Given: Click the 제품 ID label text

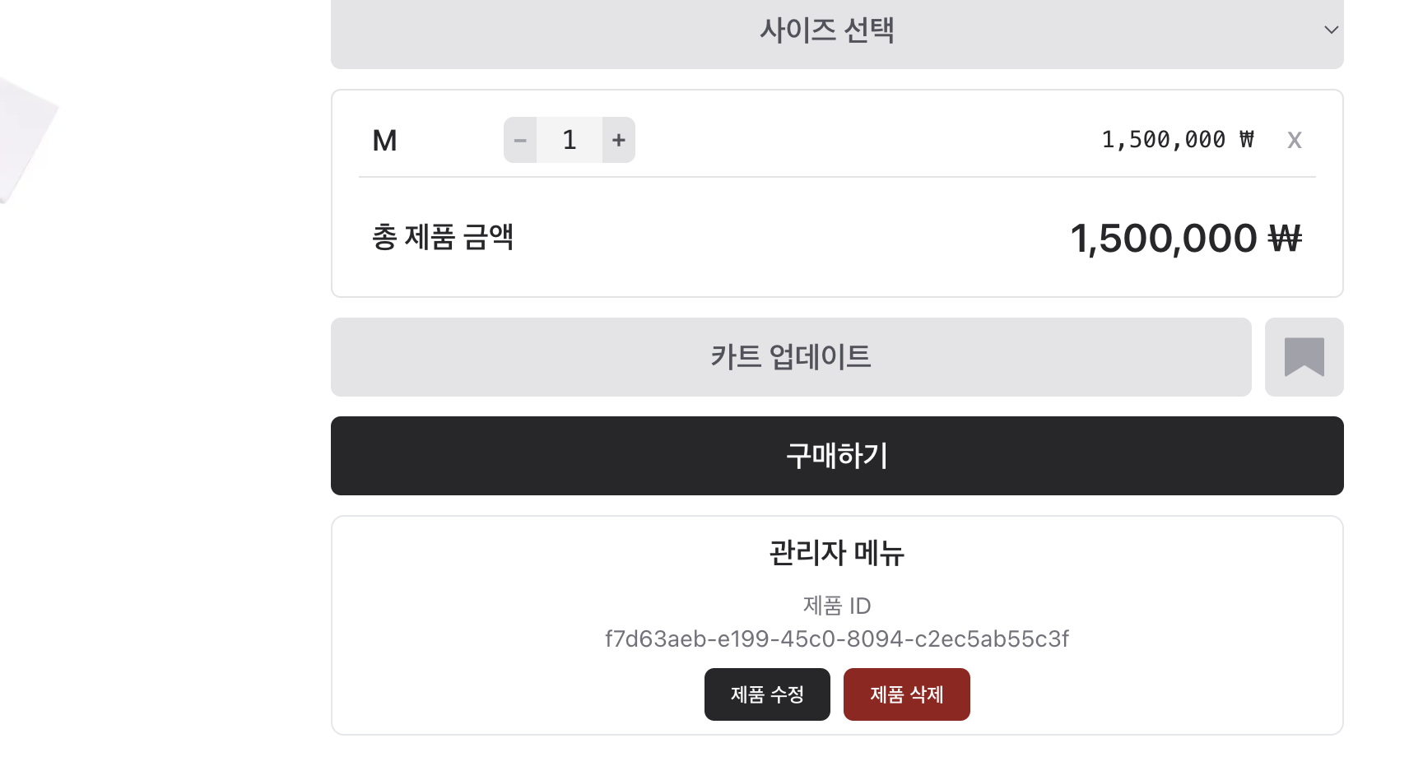Looking at the screenshot, I should (x=837, y=606).
